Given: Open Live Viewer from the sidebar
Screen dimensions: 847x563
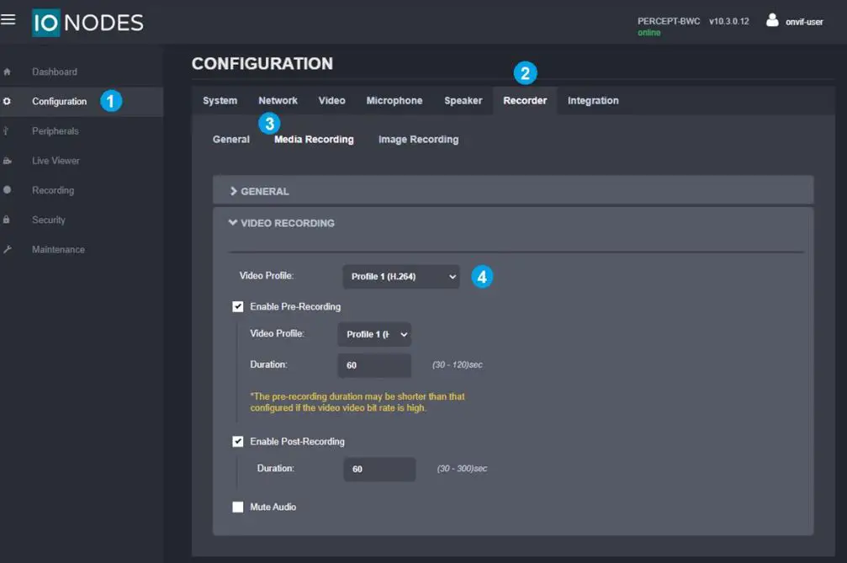Looking at the screenshot, I should point(56,161).
